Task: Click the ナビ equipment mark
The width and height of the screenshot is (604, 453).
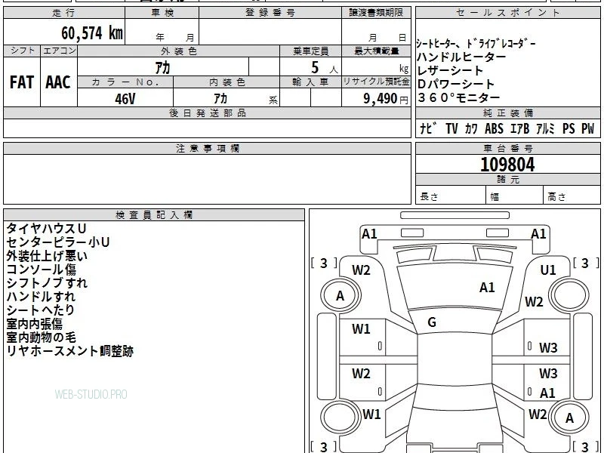Action: click(x=428, y=128)
